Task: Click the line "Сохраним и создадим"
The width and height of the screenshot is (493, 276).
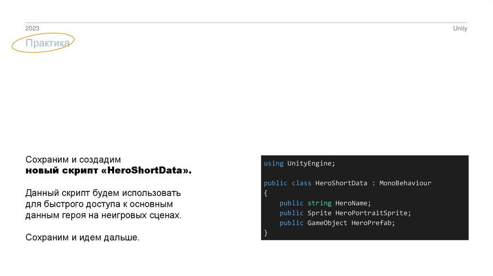Action: [x=73, y=159]
